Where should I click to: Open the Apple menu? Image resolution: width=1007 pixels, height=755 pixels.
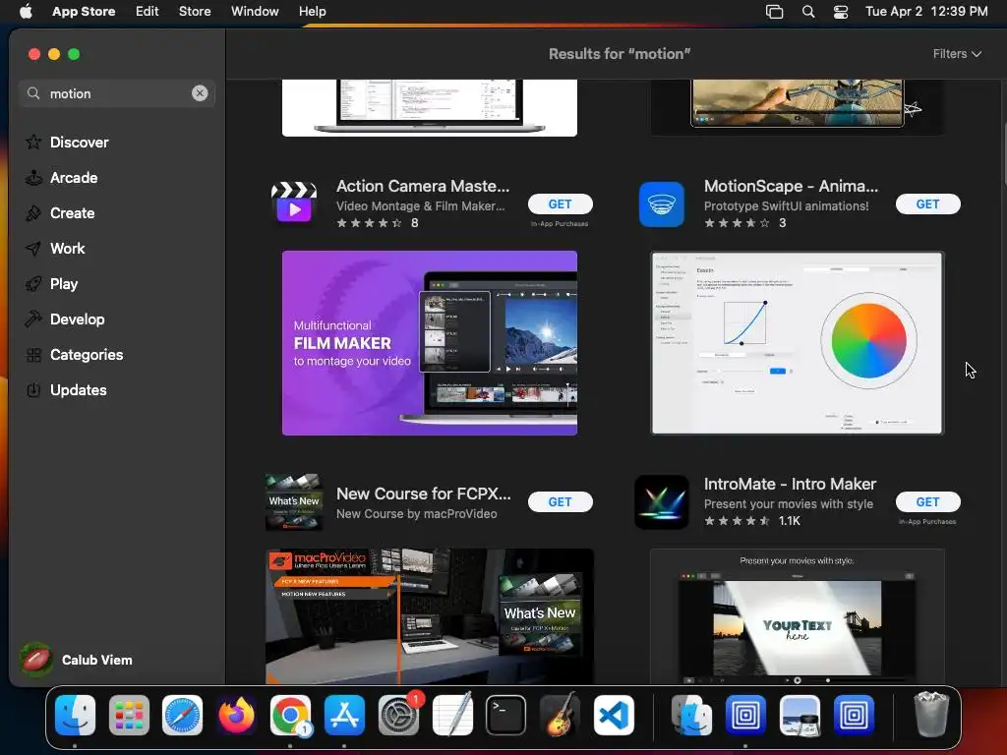(26, 12)
